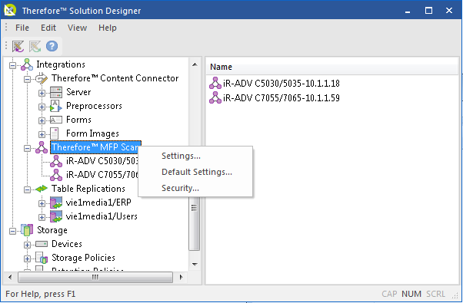Click the tree horizontal scrollbar thumb
The image size is (463, 303).
95,278
